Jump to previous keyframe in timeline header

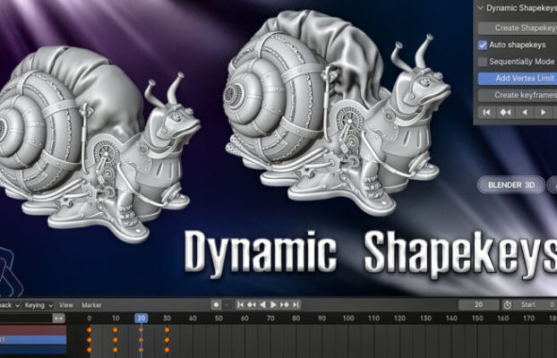252,304
